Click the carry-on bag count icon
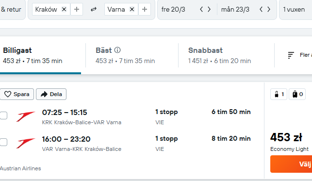 [x=279, y=94]
